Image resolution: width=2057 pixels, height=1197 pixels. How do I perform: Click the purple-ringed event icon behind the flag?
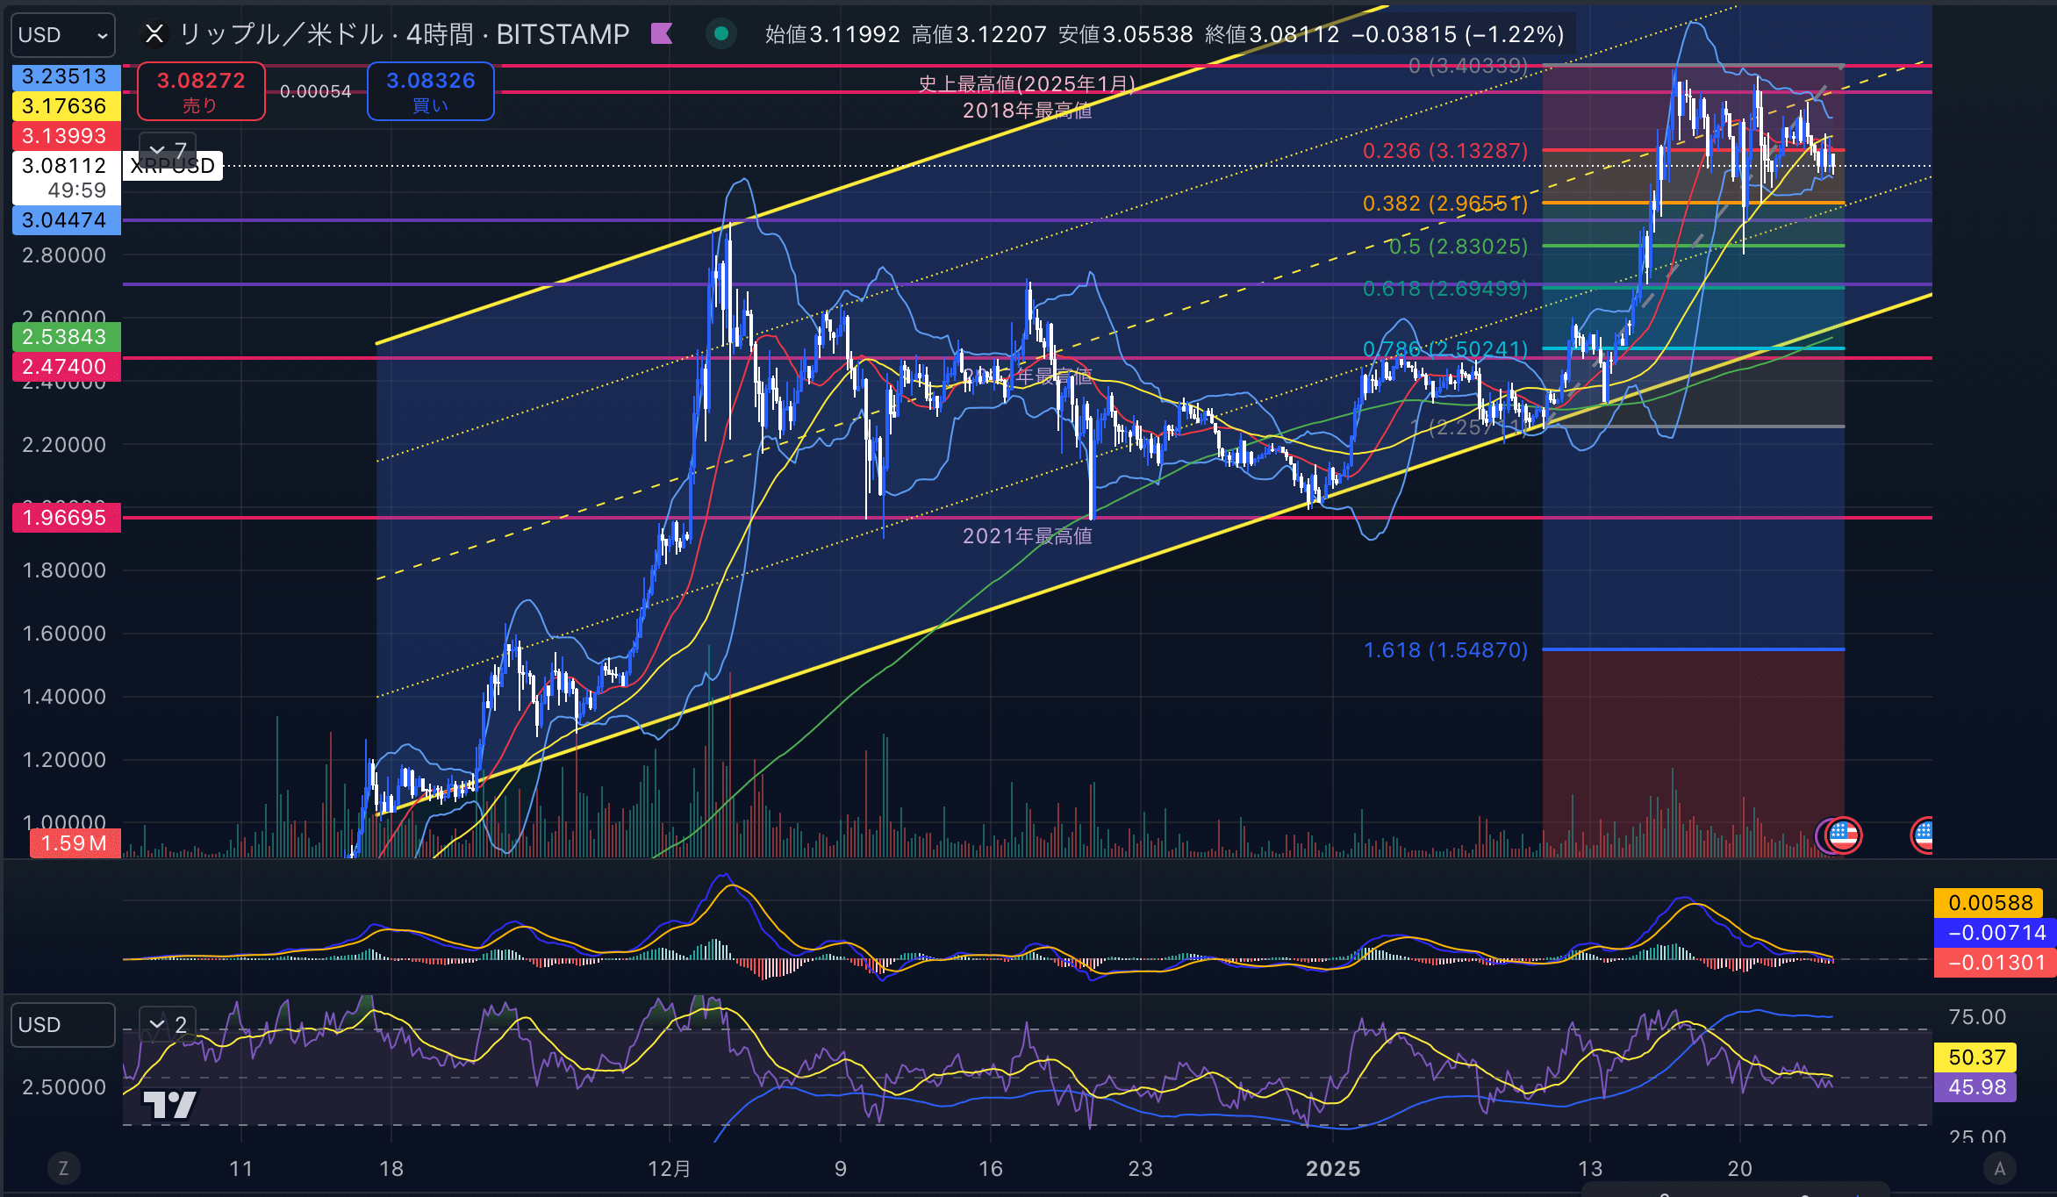click(x=1822, y=835)
